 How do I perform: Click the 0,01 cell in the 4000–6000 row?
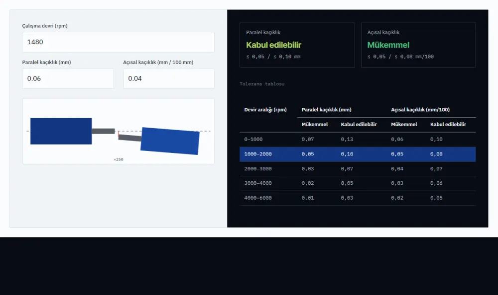[x=308, y=198]
